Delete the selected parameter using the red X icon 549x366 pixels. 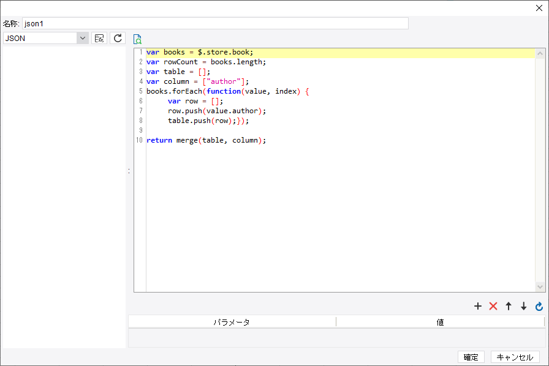(493, 306)
